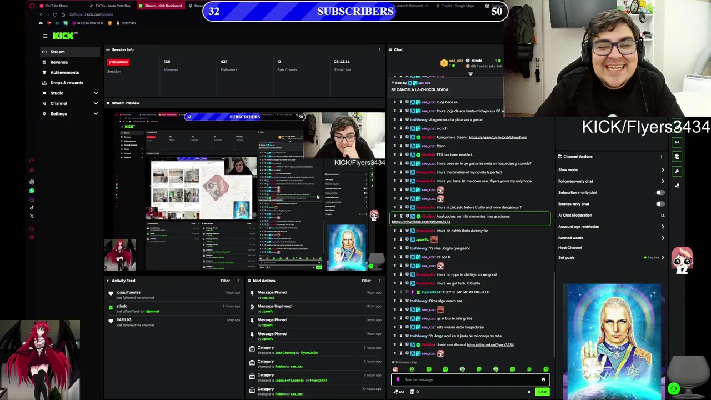Image resolution: width=711 pixels, height=400 pixels.
Task: Click the WhatsApp icon in the browser sidebar
Action: 32,191
